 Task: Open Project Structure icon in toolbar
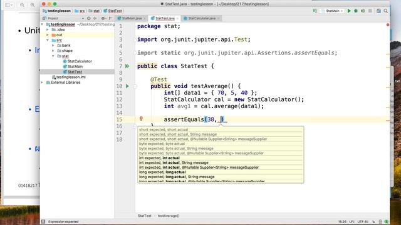[x=378, y=11]
